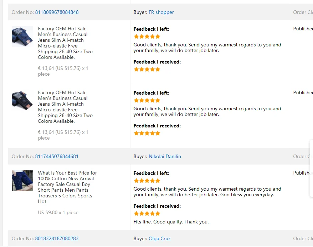Click stars under Nikolai's Feedback I left
The width and height of the screenshot is (313, 247).
pos(147,181)
